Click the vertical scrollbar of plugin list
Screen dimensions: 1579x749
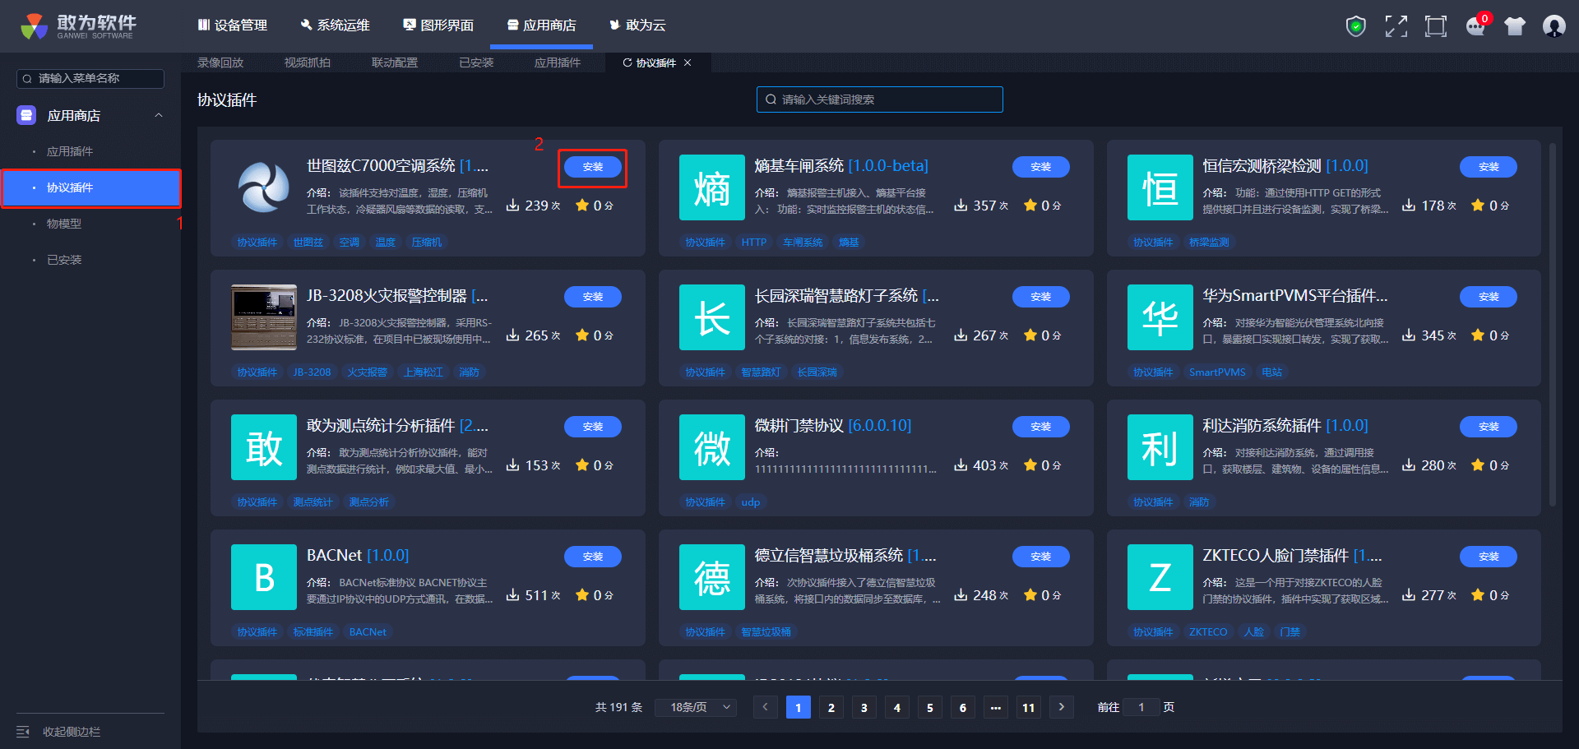click(x=1552, y=325)
